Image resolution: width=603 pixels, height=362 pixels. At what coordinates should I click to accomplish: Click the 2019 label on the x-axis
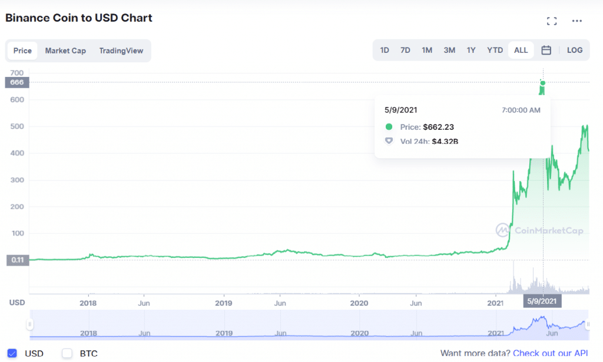point(223,303)
